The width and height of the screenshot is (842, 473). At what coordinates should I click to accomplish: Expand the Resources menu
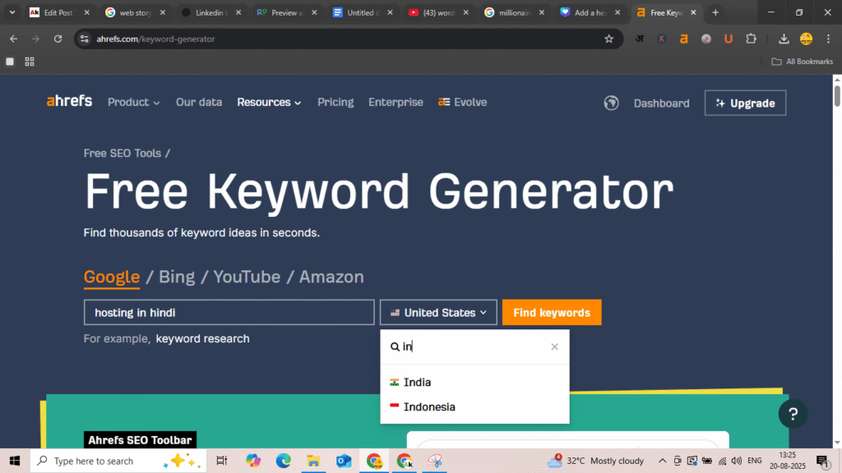point(269,102)
